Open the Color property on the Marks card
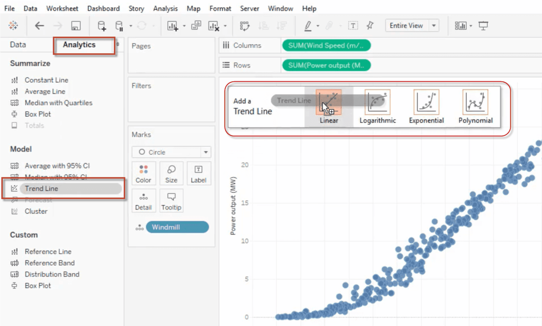The height and width of the screenshot is (326, 542). coord(144,173)
